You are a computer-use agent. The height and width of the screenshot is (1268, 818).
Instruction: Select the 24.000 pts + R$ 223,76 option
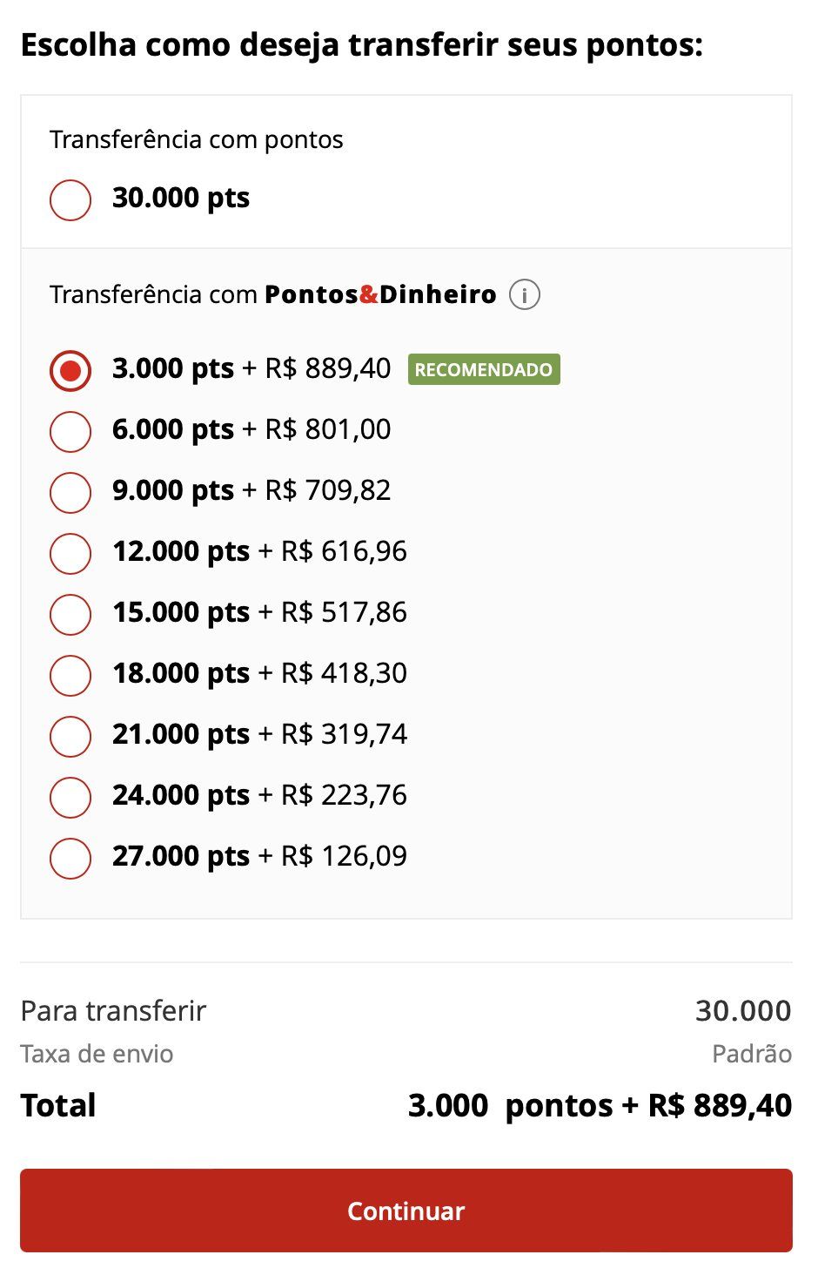(x=70, y=797)
